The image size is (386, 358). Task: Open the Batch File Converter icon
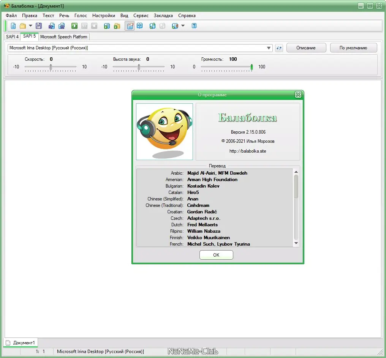(x=117, y=26)
